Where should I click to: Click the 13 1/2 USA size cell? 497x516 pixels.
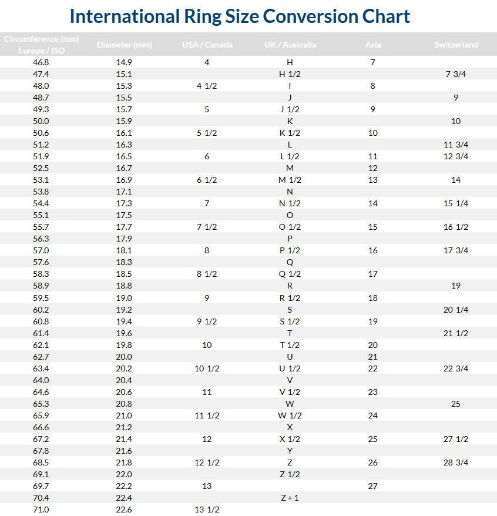[207, 510]
